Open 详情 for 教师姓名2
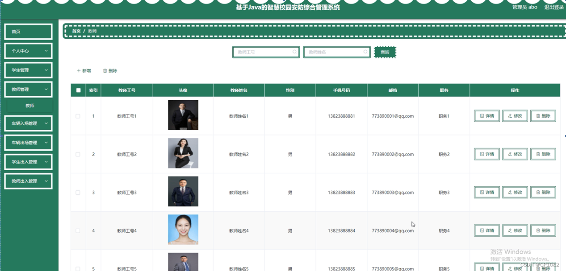The width and height of the screenshot is (566, 271). click(x=487, y=154)
